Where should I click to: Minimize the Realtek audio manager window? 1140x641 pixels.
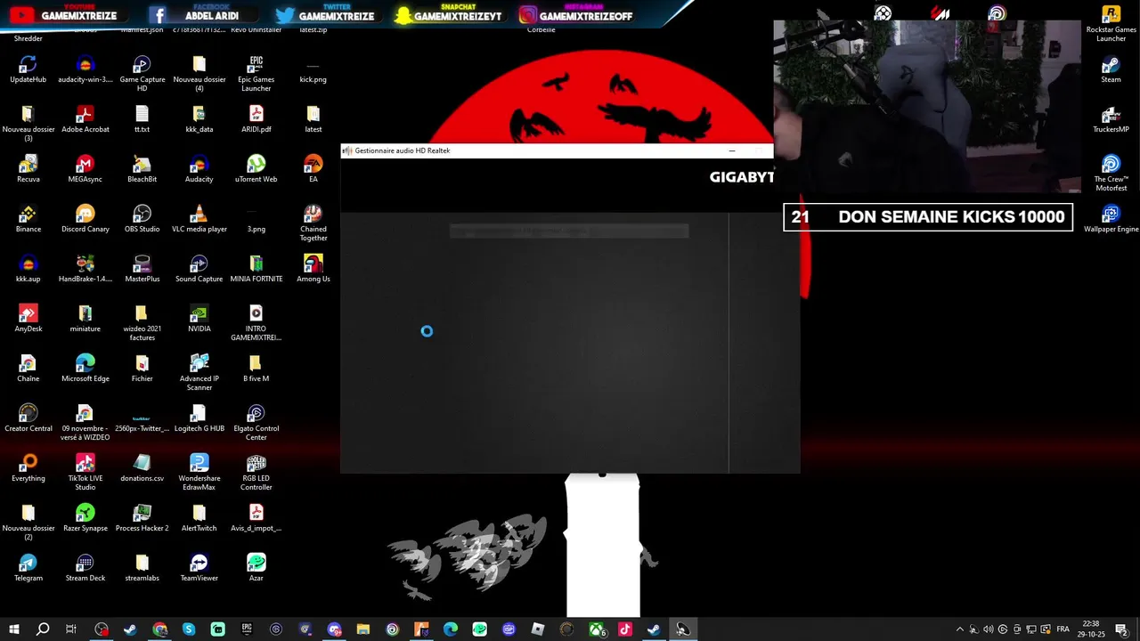tap(732, 150)
